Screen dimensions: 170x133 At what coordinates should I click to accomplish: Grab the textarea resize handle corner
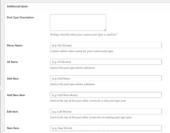[105, 30]
